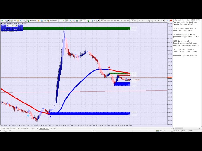Open the new chart dropdown arrow
The height and width of the screenshot is (151, 202).
4,20
